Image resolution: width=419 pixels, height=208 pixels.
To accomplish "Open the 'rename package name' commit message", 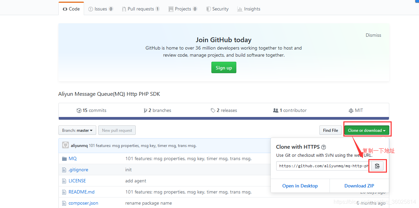I will coord(149,203).
